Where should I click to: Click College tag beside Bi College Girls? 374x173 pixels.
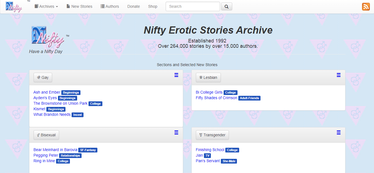coord(231,92)
